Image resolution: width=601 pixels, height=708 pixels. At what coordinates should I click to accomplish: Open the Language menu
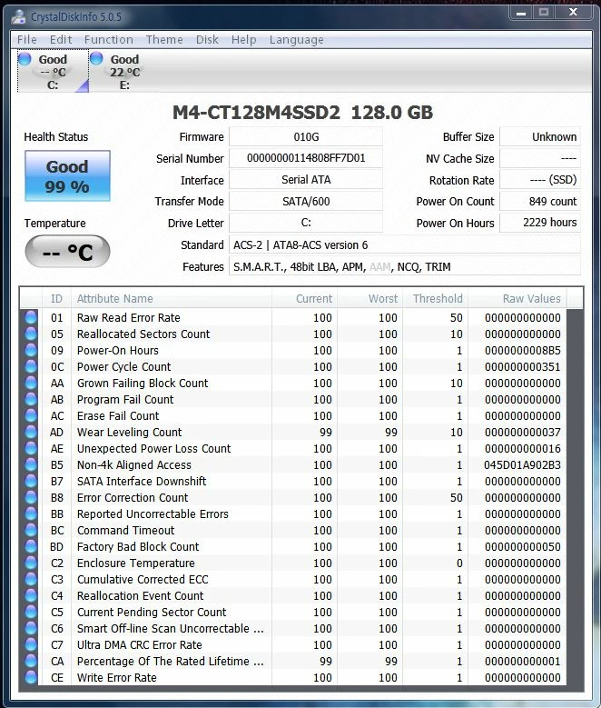(x=297, y=40)
